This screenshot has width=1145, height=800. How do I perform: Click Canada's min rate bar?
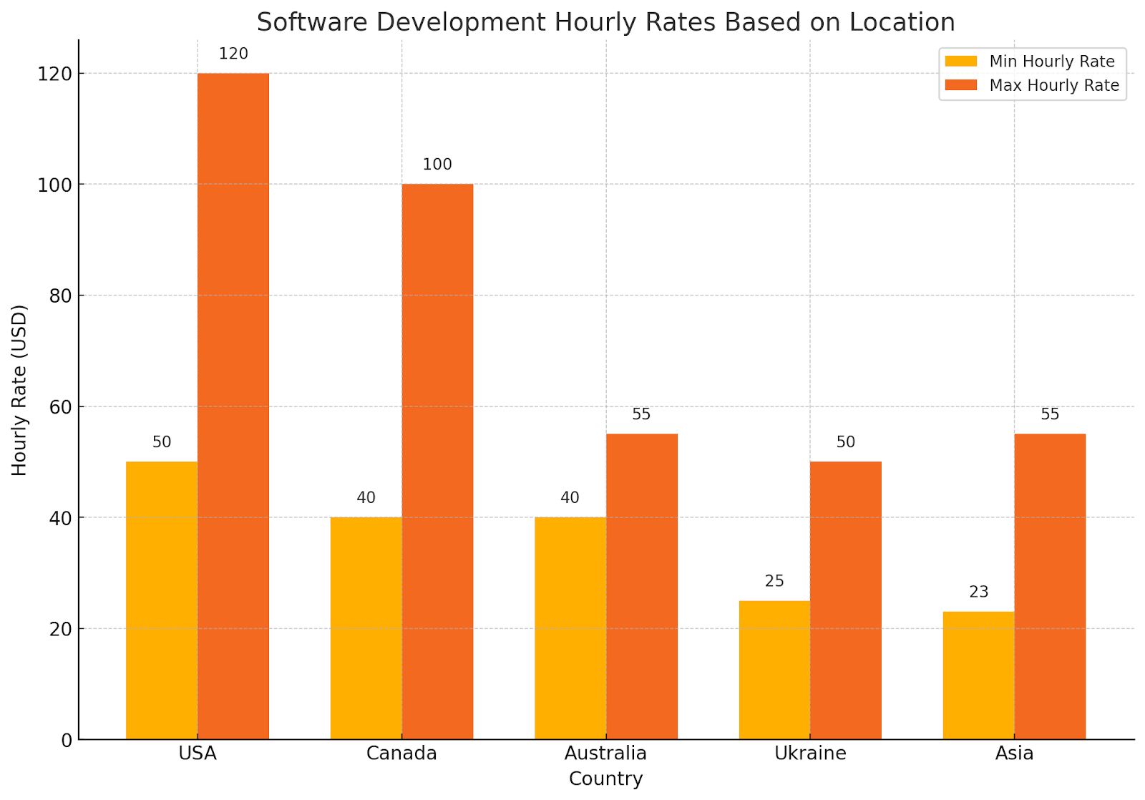pyautogui.click(x=366, y=628)
